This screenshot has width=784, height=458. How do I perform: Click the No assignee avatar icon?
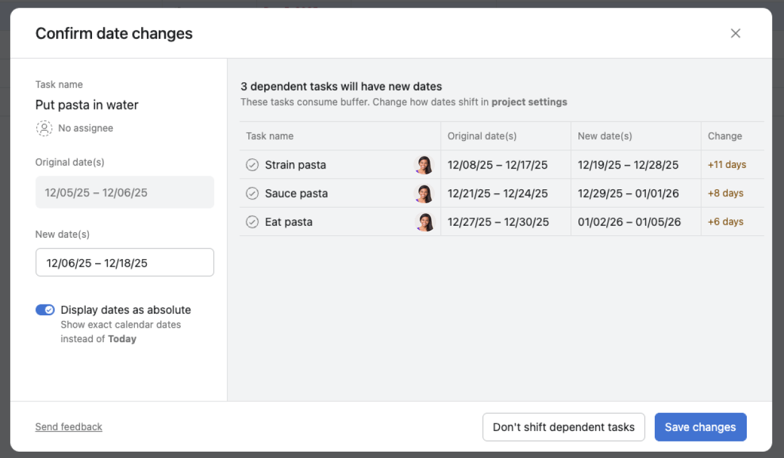tap(44, 128)
